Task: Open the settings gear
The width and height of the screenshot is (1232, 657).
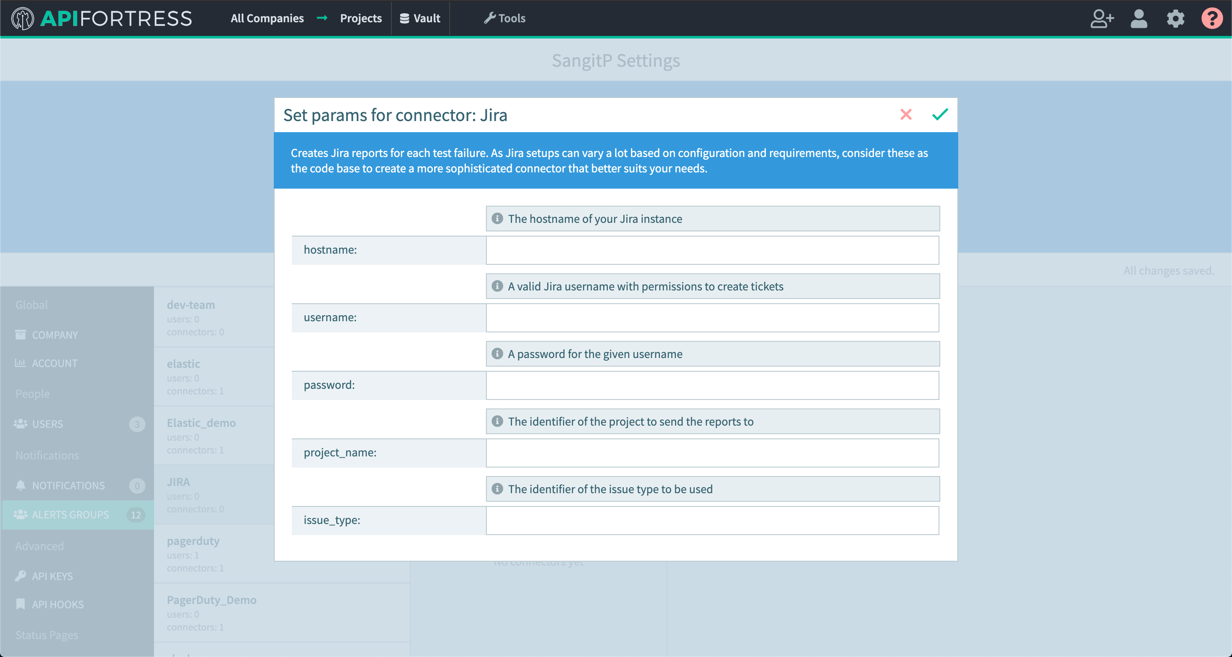Action: (1176, 19)
